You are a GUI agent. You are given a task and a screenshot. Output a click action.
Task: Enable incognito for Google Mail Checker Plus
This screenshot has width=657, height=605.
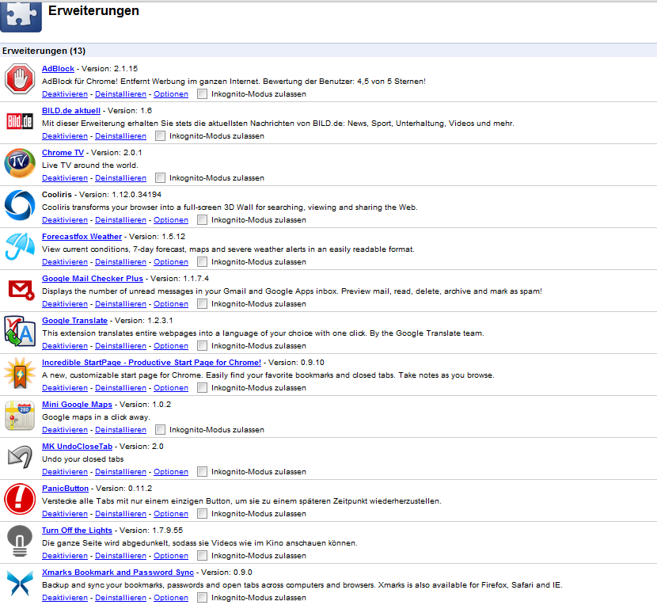coord(202,303)
